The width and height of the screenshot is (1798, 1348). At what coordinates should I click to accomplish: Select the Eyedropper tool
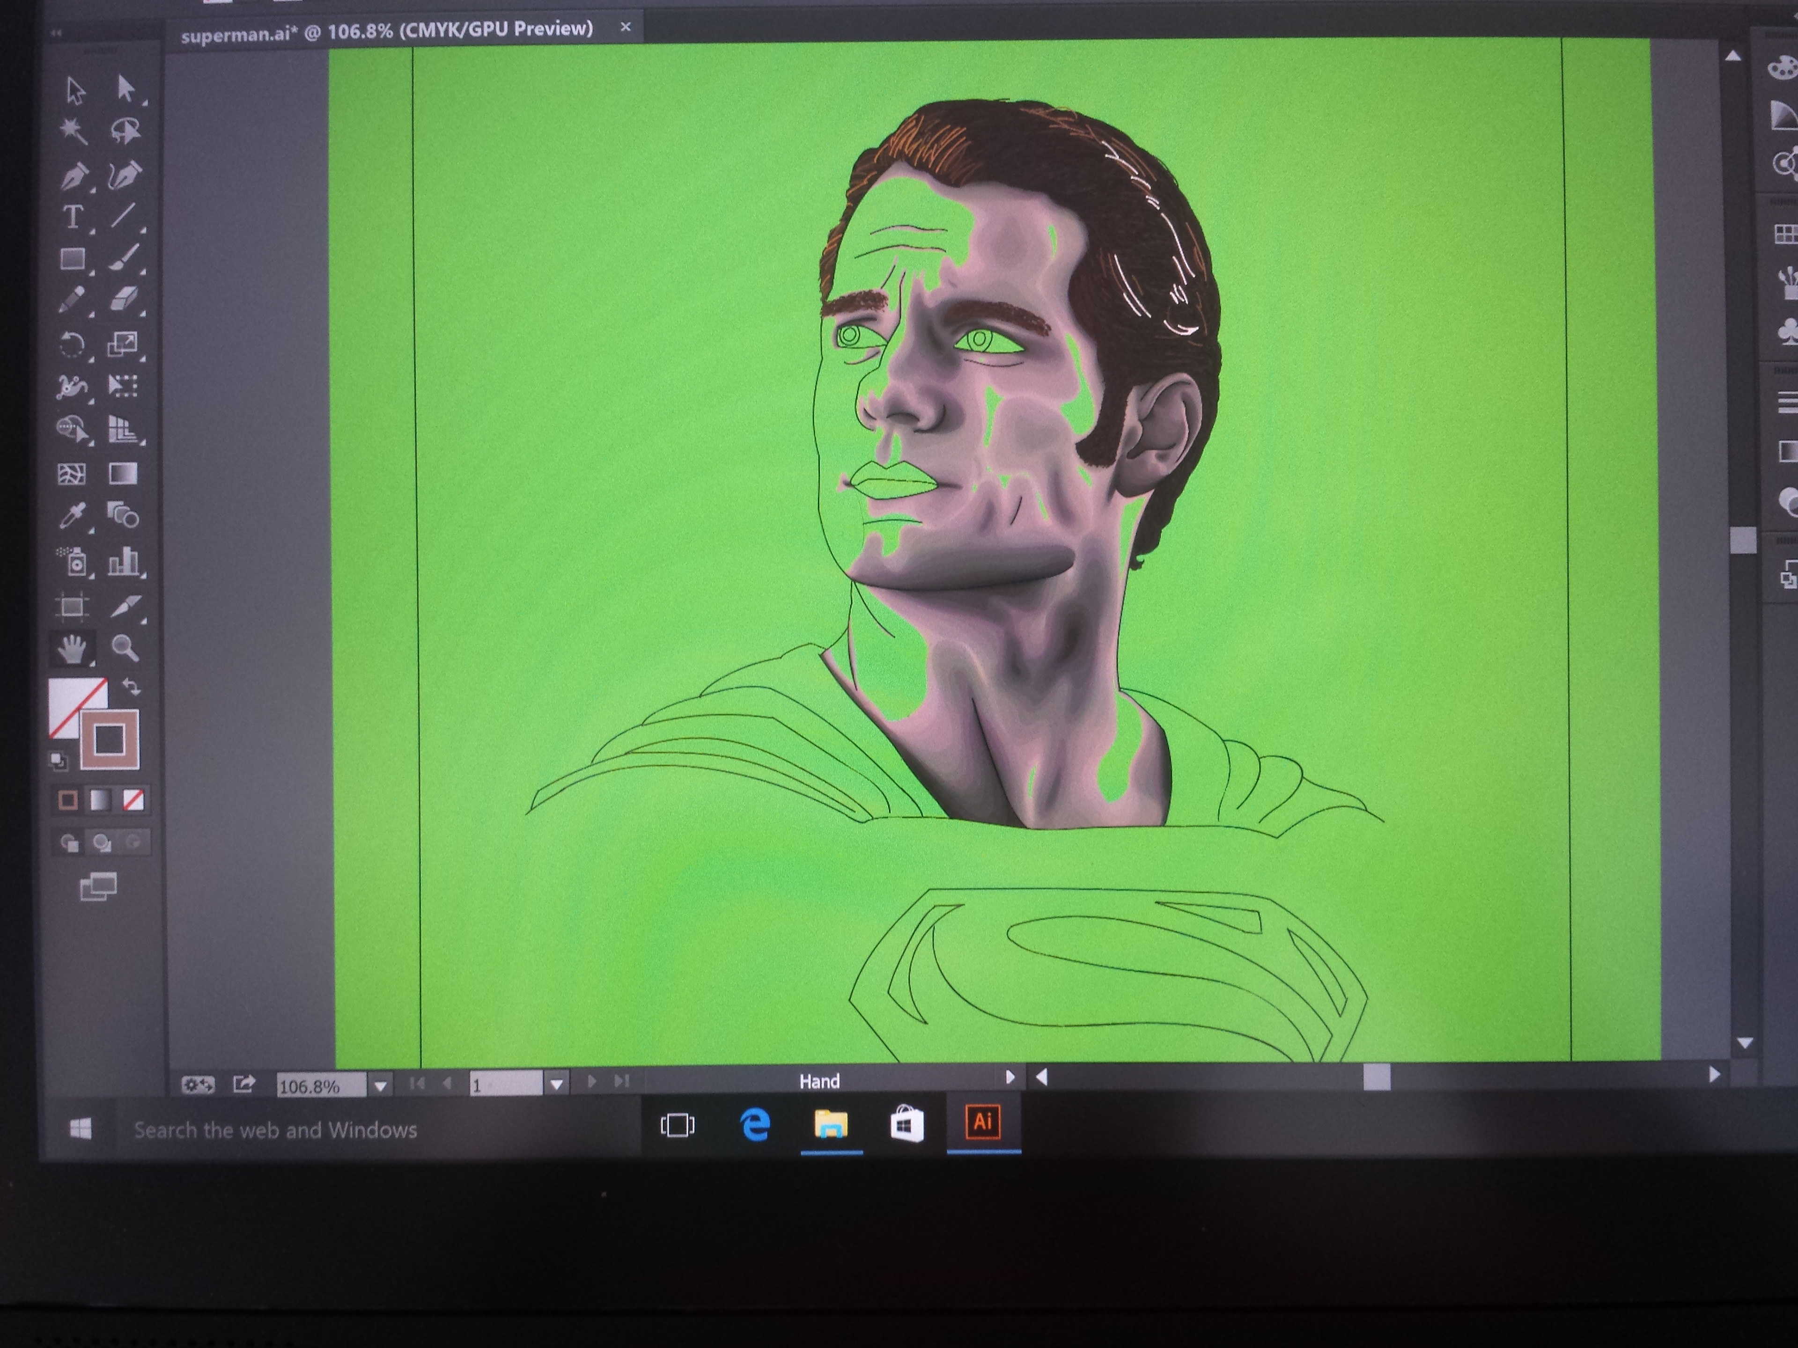click(73, 517)
